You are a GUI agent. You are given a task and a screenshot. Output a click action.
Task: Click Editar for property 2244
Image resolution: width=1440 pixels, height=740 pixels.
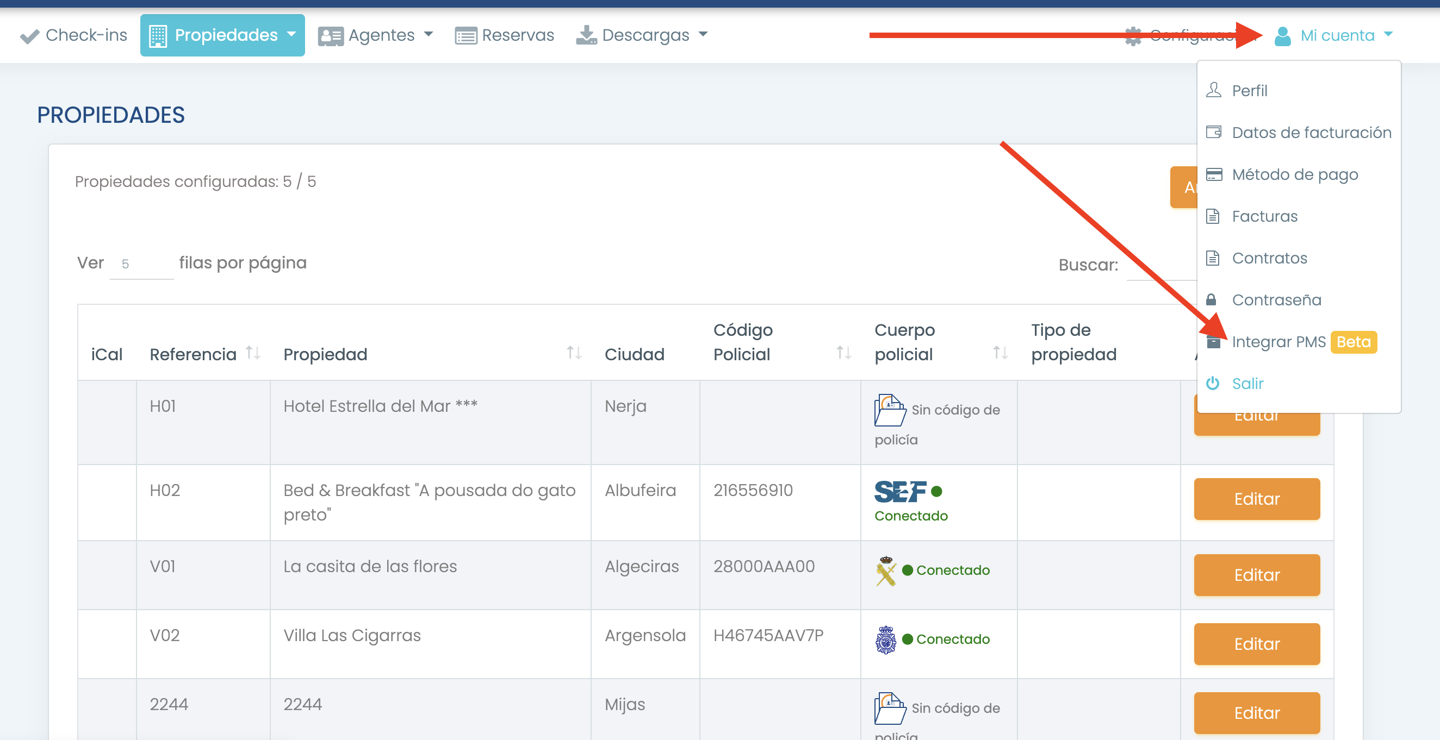coord(1256,713)
